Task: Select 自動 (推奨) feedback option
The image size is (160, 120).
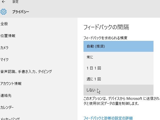Action: point(118,46)
